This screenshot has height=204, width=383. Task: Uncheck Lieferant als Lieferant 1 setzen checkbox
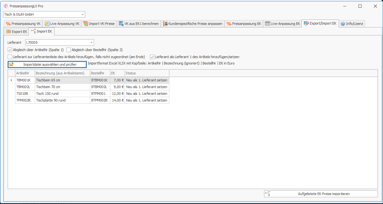(152, 57)
